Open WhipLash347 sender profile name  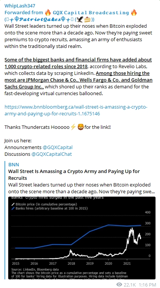point(19,6)
